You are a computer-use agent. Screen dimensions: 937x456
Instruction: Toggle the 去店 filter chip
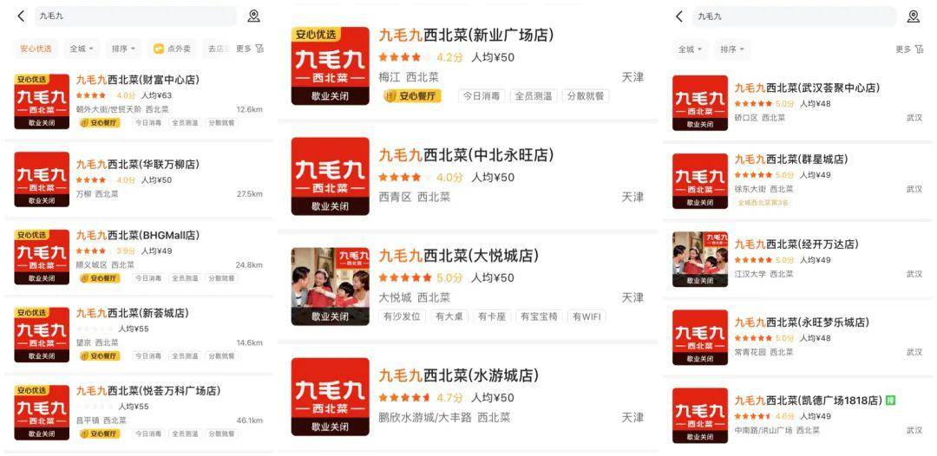(216, 49)
